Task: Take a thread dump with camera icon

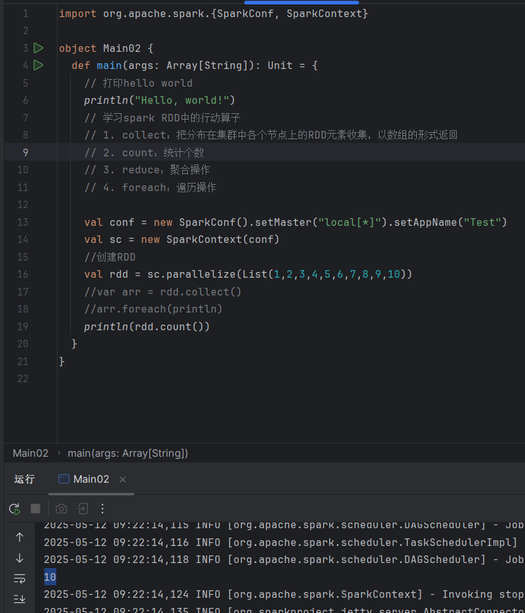Action: click(61, 509)
